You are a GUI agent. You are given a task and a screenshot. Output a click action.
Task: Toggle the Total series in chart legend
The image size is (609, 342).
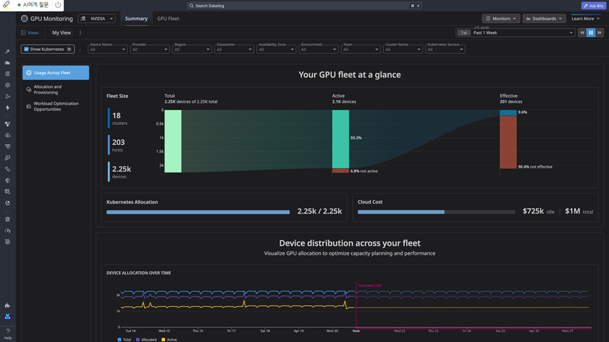coord(125,339)
